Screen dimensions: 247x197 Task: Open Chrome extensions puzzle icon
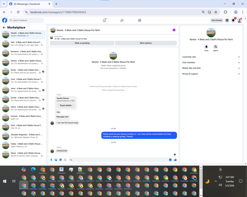225,12
